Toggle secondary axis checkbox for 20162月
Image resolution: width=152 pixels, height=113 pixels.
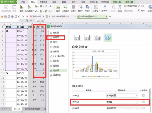point(143,108)
